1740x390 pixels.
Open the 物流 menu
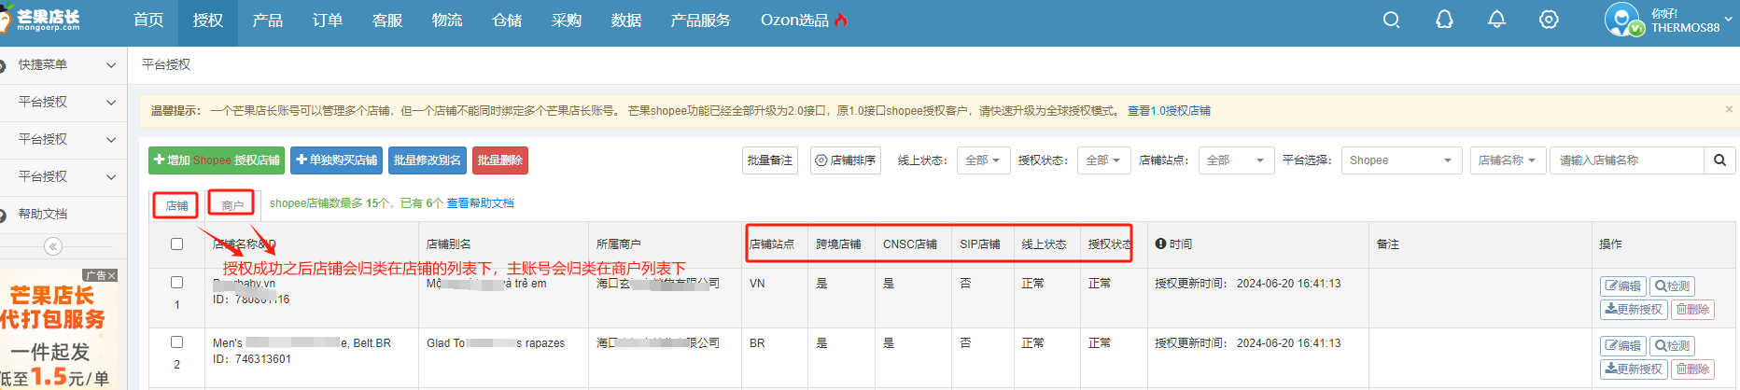coord(447,20)
